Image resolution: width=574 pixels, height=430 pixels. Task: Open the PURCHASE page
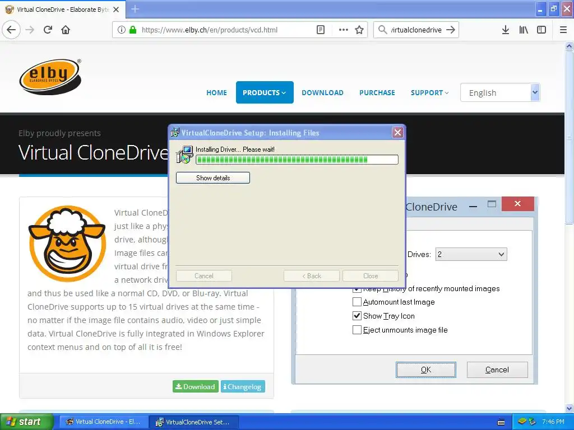coord(377,92)
